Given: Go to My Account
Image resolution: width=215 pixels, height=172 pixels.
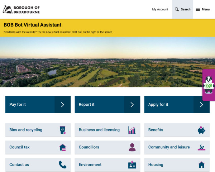Looking at the screenshot, I should click(x=160, y=9).
